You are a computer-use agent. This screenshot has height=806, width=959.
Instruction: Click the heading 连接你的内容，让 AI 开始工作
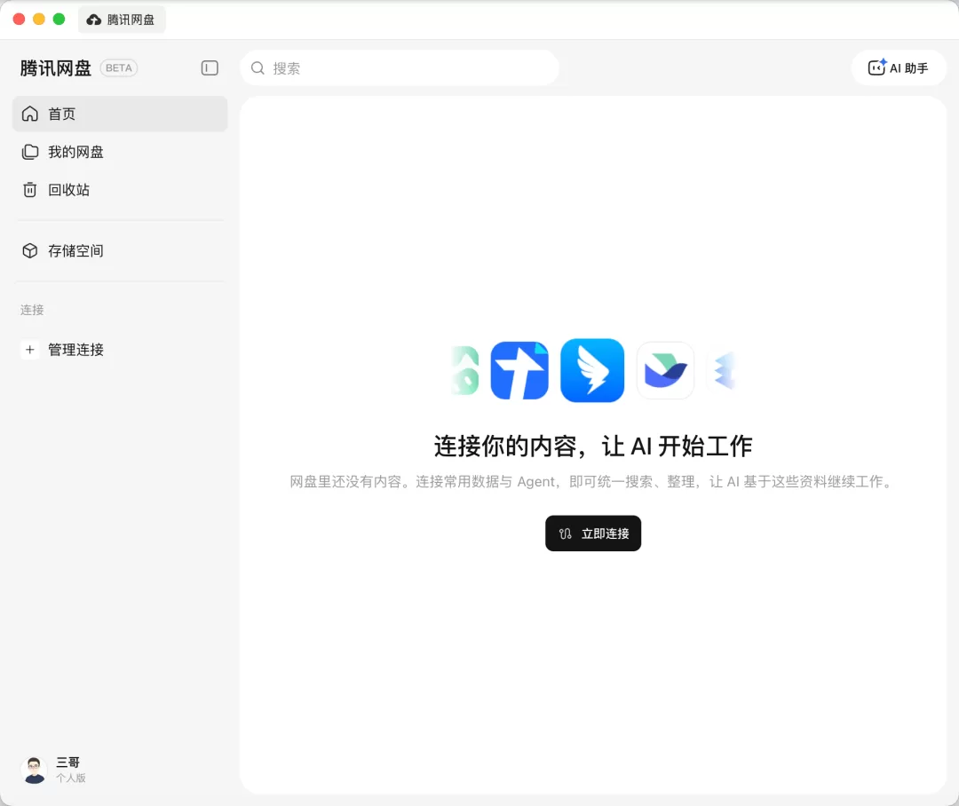[593, 446]
